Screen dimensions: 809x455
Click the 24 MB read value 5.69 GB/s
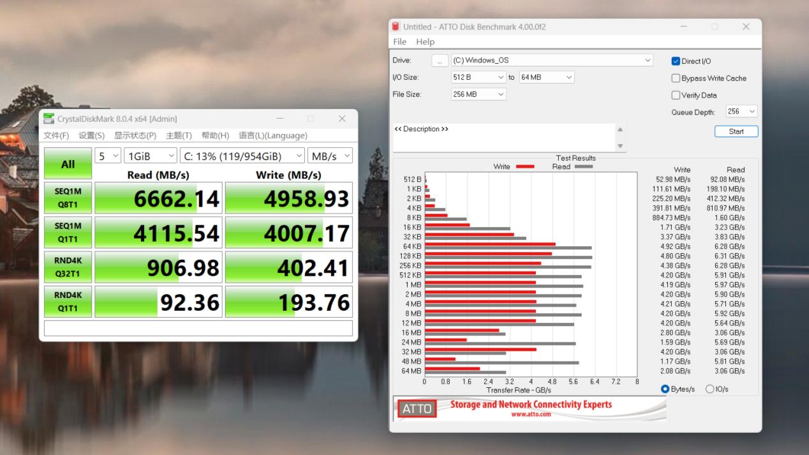tap(730, 342)
